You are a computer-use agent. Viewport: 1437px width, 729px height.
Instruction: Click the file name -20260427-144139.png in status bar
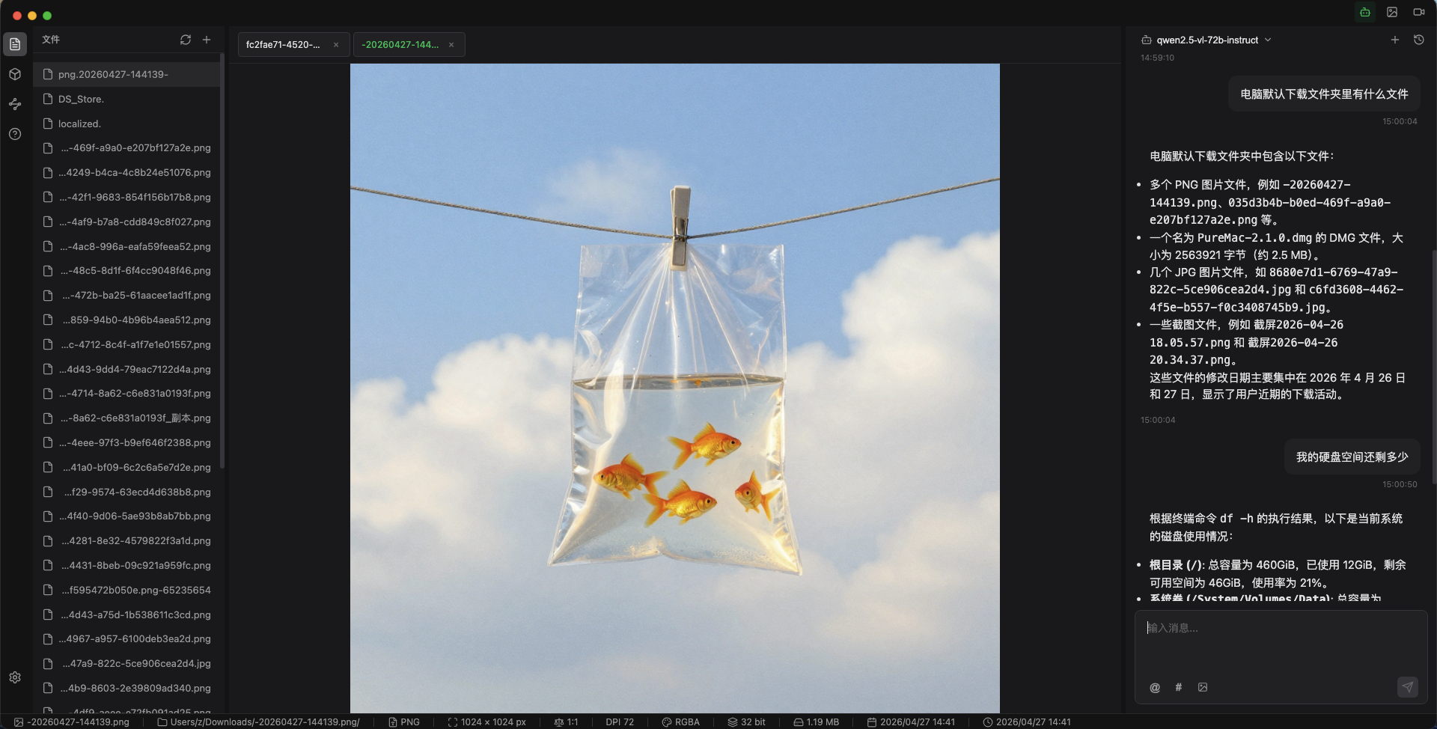pyautogui.click(x=72, y=722)
